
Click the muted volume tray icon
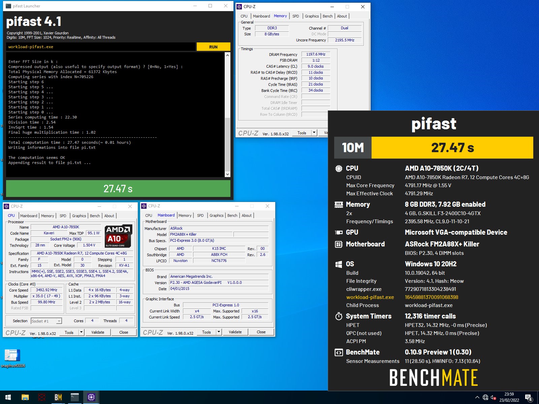(494, 397)
